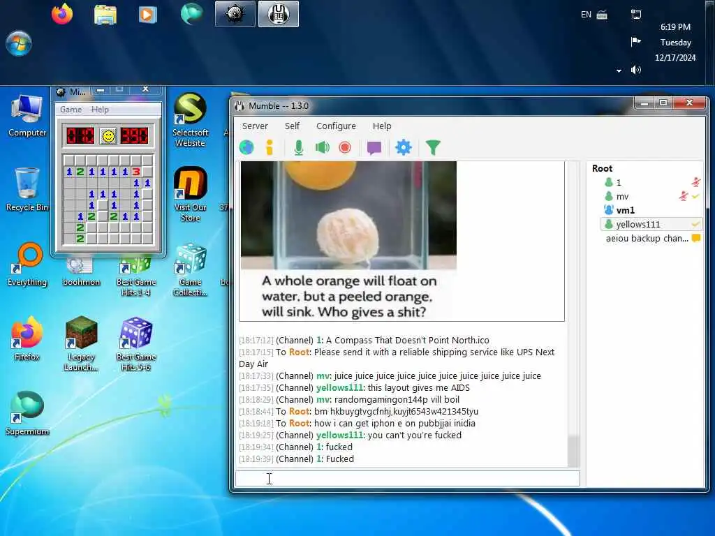This screenshot has height=536, width=715.
Task: Open the Visit Our Store shortcut
Action: click(x=190, y=195)
